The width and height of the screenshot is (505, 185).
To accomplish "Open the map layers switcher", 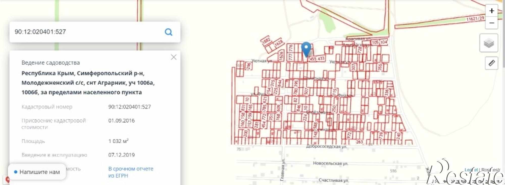I will [x=489, y=43].
